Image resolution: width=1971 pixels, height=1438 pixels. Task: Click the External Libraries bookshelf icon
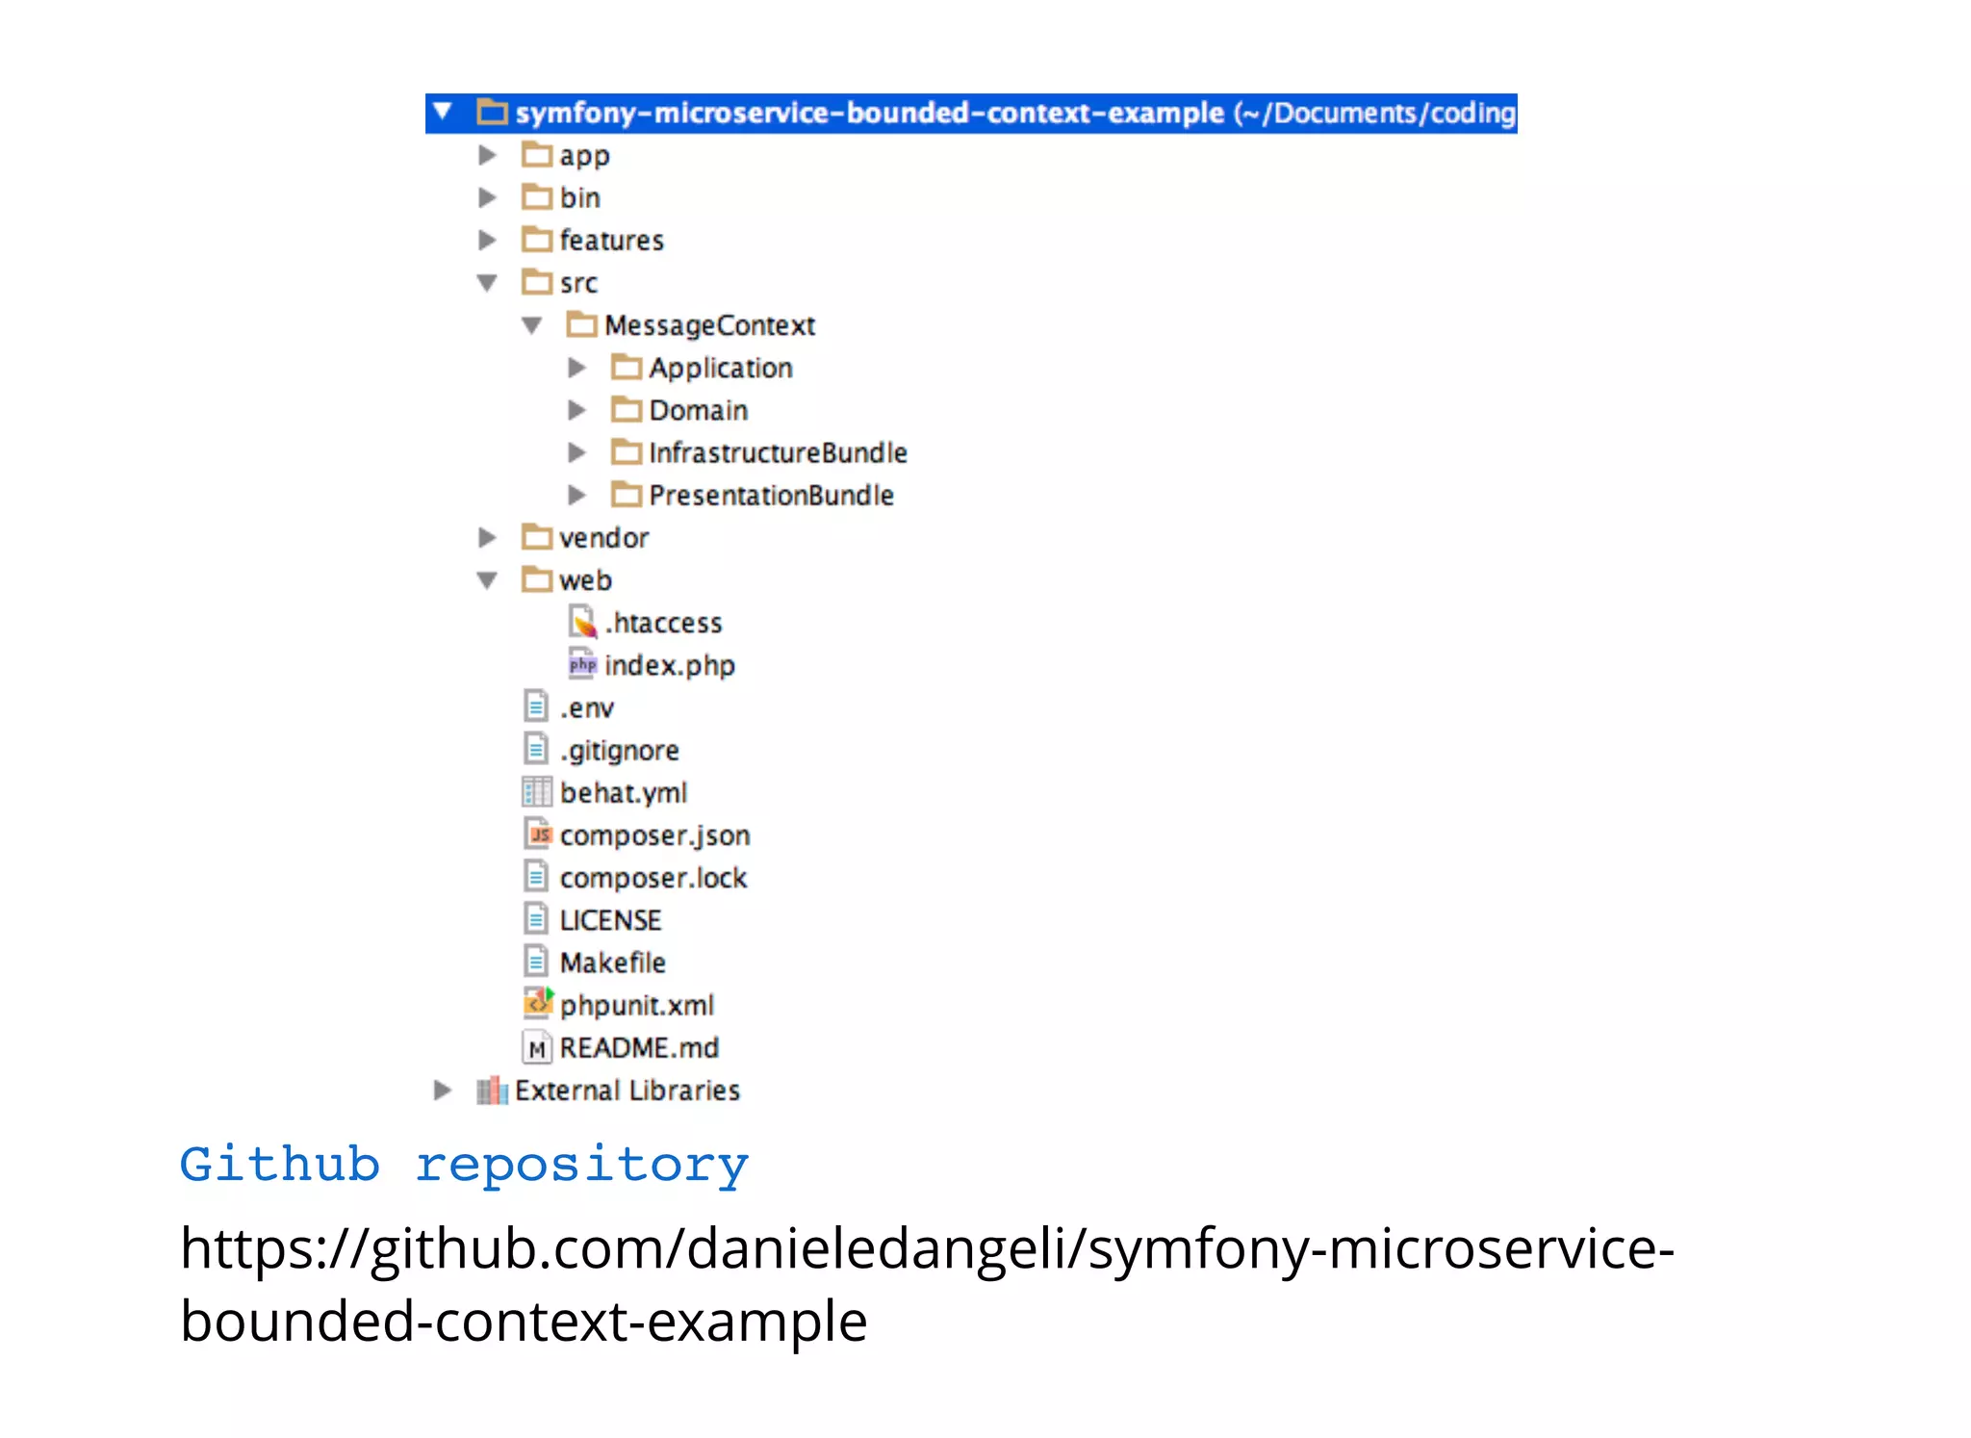coord(492,1091)
